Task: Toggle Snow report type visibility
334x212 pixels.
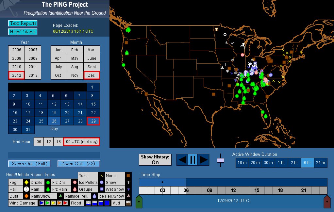Action: pyautogui.click(x=111, y=183)
